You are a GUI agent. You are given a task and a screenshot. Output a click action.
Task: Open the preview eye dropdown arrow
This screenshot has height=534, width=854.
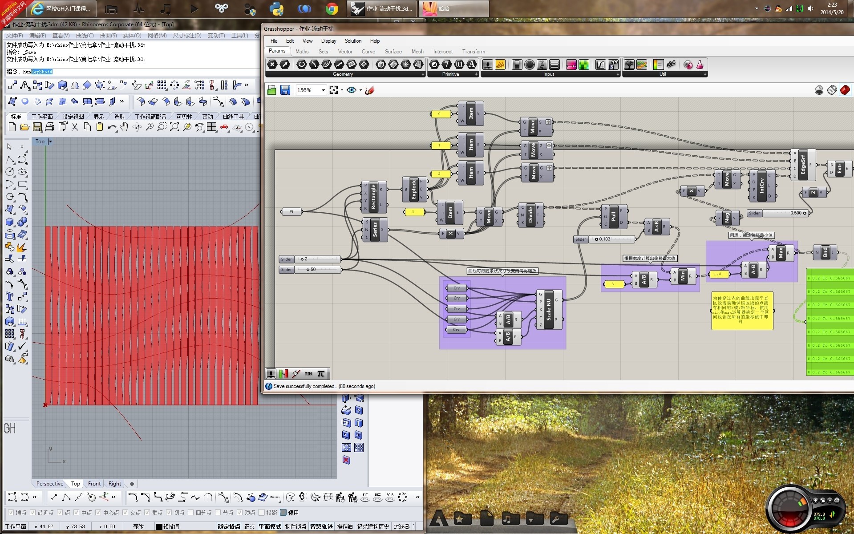pyautogui.click(x=360, y=90)
